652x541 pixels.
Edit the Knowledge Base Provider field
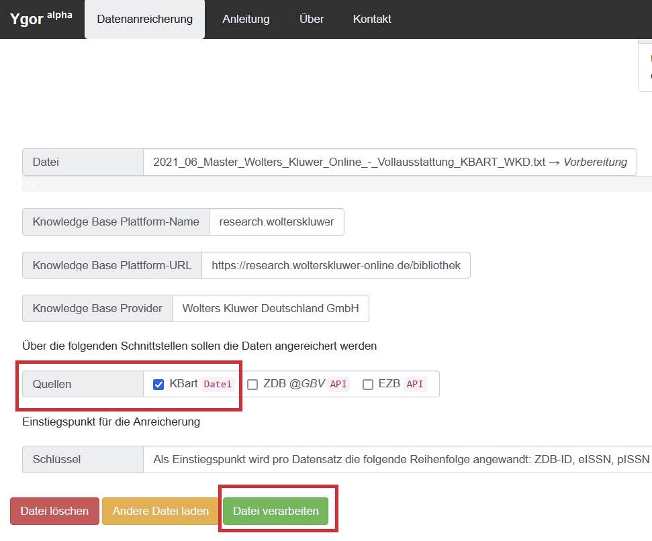270,309
